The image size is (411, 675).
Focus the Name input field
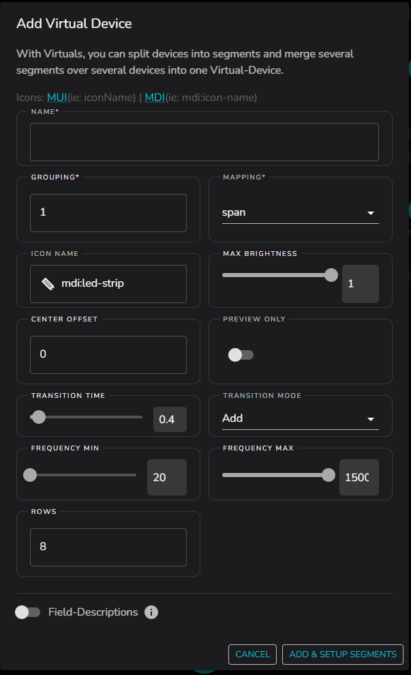pos(204,142)
